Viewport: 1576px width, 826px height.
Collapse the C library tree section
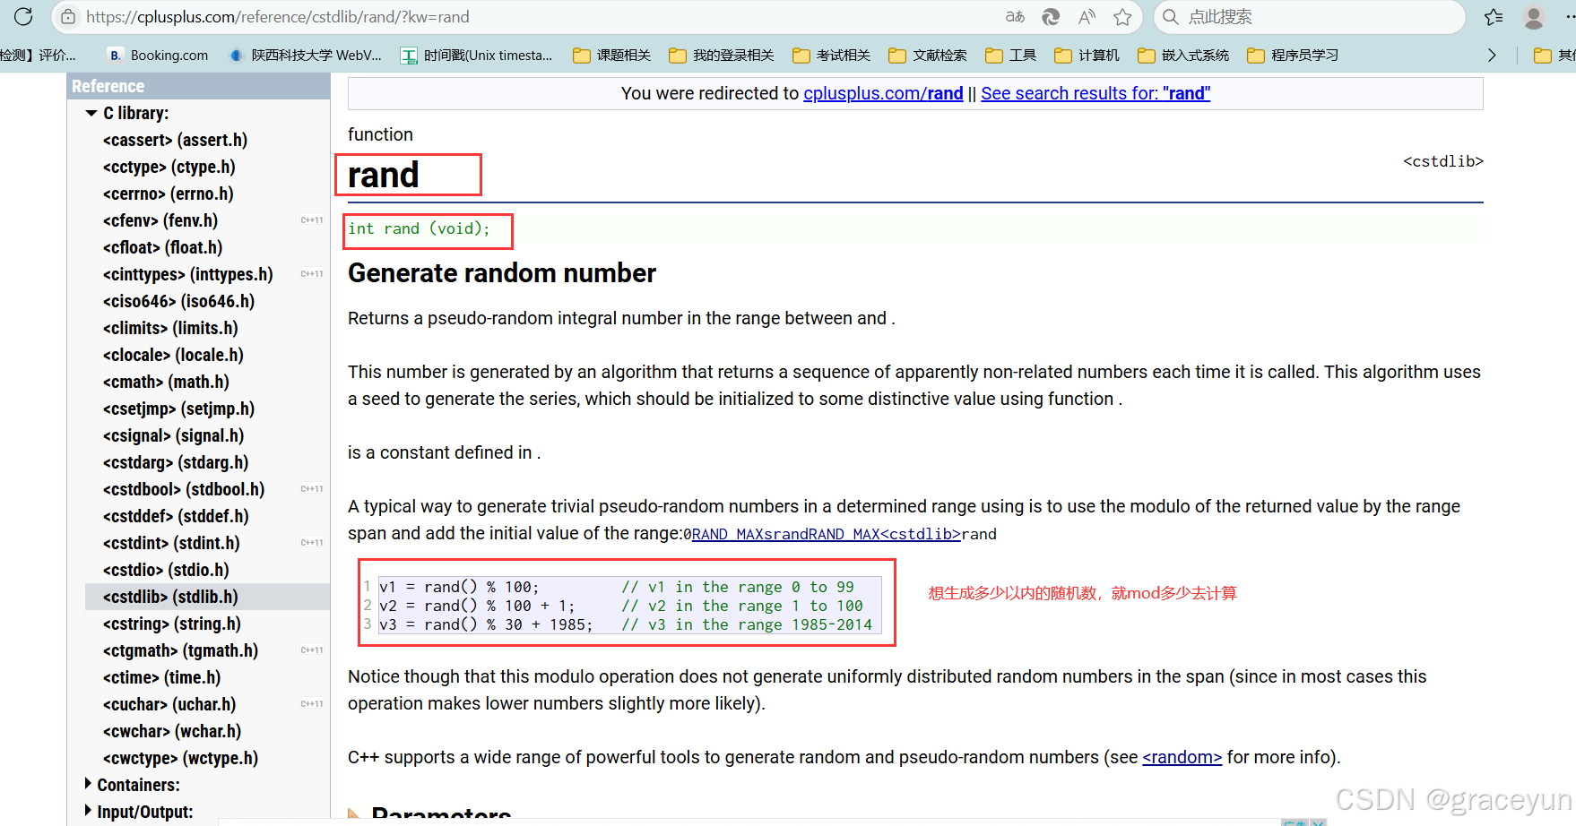[91, 113]
